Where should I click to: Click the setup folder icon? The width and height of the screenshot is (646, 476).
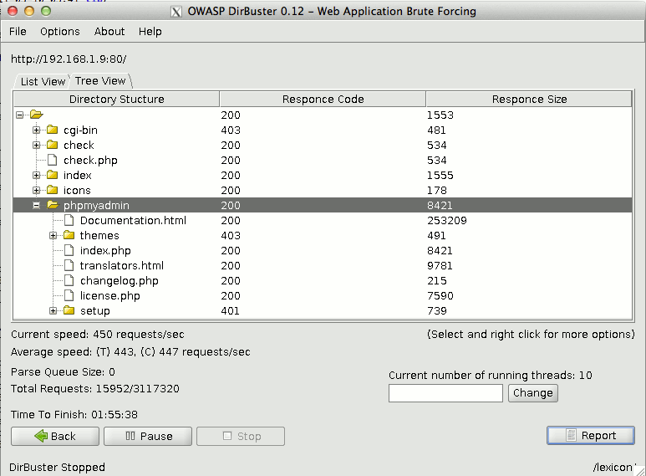69,311
